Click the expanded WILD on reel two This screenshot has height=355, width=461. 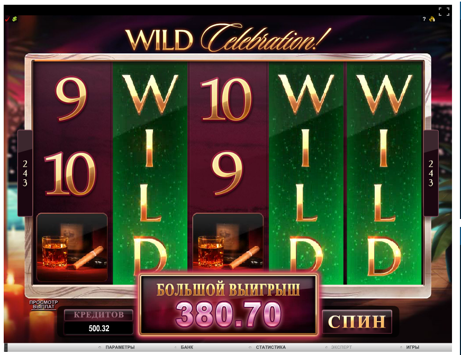(x=150, y=173)
